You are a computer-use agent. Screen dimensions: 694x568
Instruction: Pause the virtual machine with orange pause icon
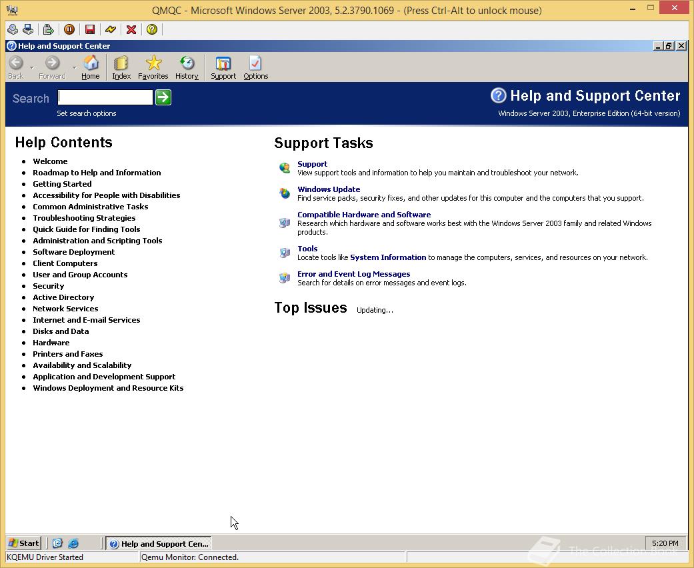coord(69,29)
